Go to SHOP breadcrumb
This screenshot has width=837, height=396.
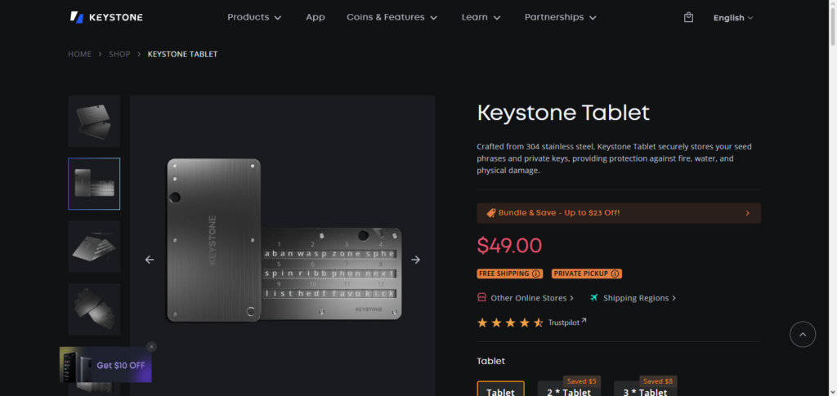[119, 54]
